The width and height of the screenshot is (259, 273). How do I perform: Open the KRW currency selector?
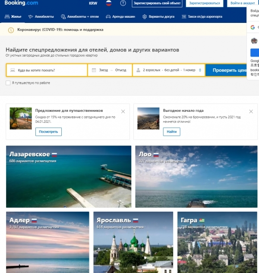[x=93, y=3]
